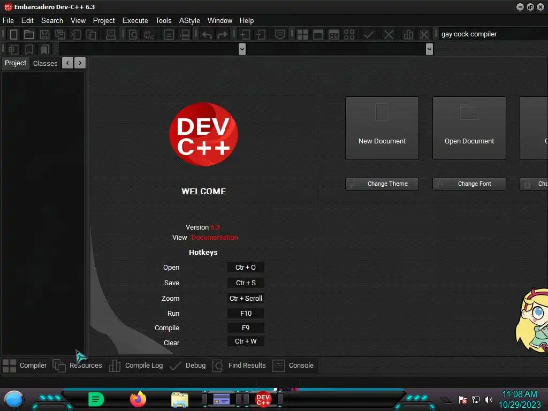Click the red 6.3 version link
This screenshot has width=548, height=411.
tap(215, 227)
